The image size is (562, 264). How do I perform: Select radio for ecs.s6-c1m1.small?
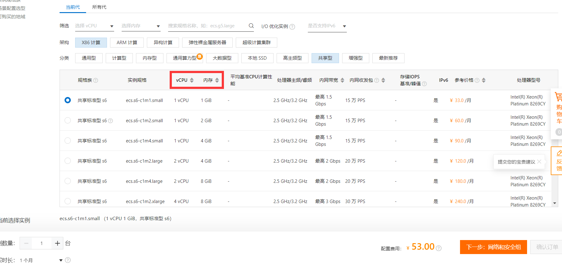point(68,100)
